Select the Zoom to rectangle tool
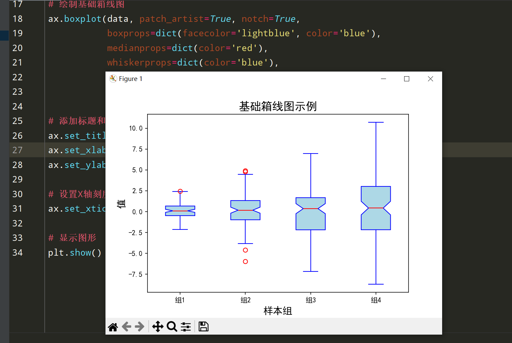The height and width of the screenshot is (343, 512). coord(172,327)
